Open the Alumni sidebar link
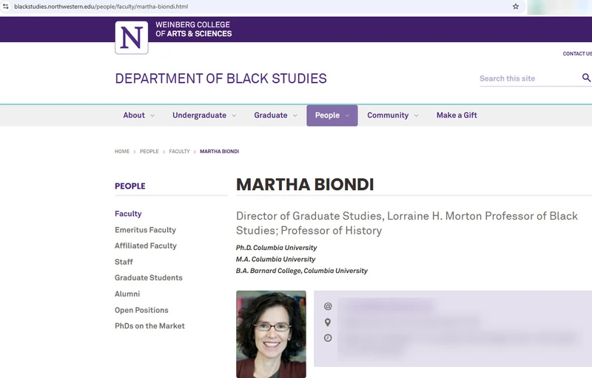The width and height of the screenshot is (592, 378). tap(127, 294)
